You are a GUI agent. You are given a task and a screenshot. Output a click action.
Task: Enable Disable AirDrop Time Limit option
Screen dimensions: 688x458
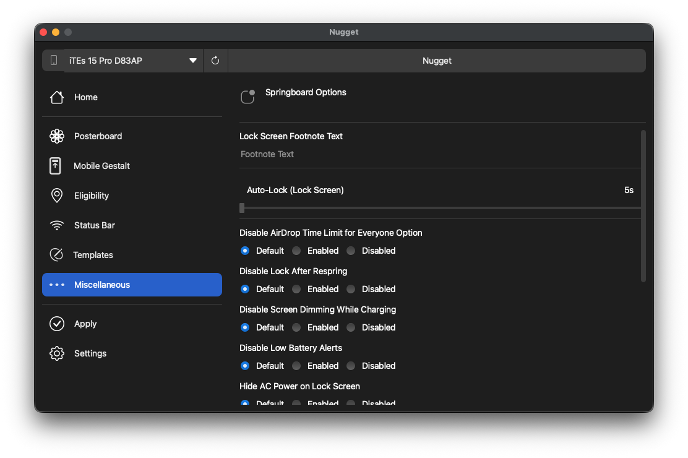[297, 251]
